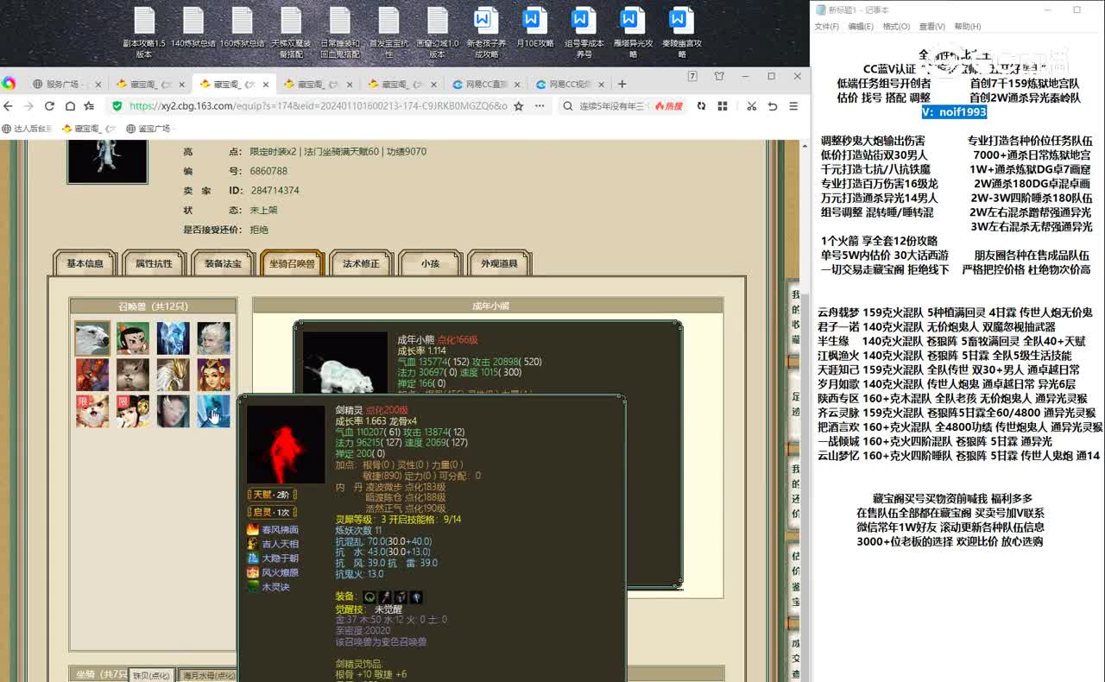Viewport: 1105px width, 682px height.
Task: Open the 达人后台 bookmark
Action: [x=27, y=129]
